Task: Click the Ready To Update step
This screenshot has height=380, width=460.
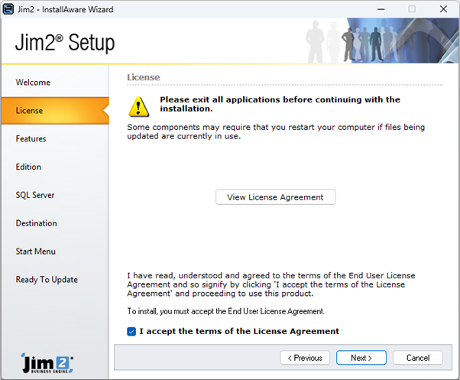Action: pyautogui.click(x=47, y=280)
